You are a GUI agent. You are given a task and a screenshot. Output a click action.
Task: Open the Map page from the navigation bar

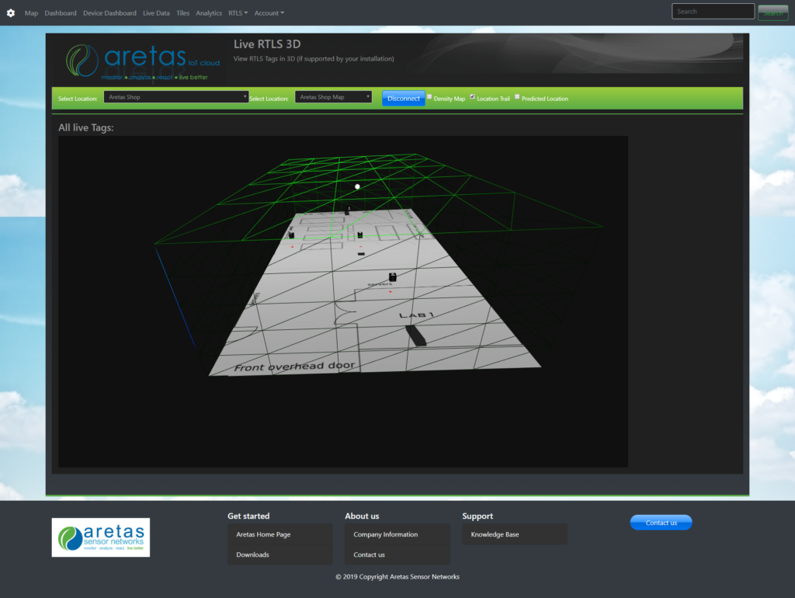[x=31, y=12]
